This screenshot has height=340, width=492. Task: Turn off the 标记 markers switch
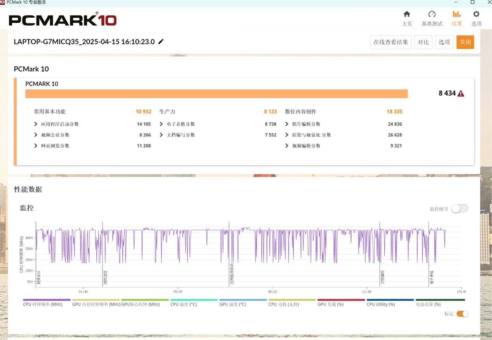point(462,314)
